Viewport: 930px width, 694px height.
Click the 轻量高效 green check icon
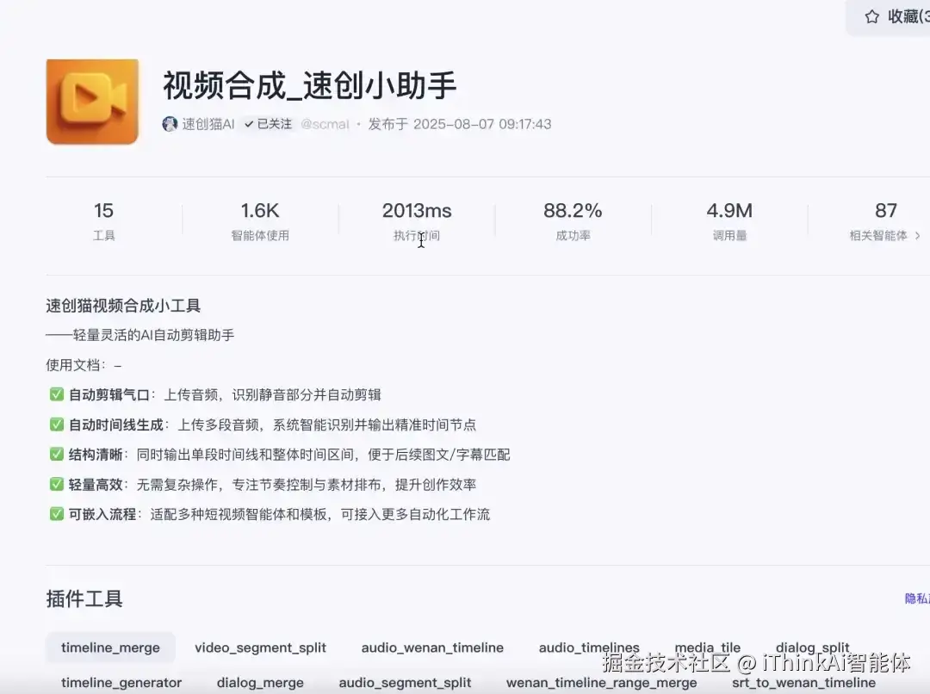(x=56, y=484)
